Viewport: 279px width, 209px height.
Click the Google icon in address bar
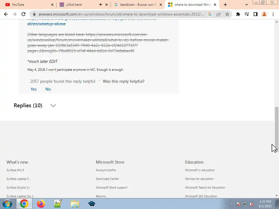tap(210, 14)
